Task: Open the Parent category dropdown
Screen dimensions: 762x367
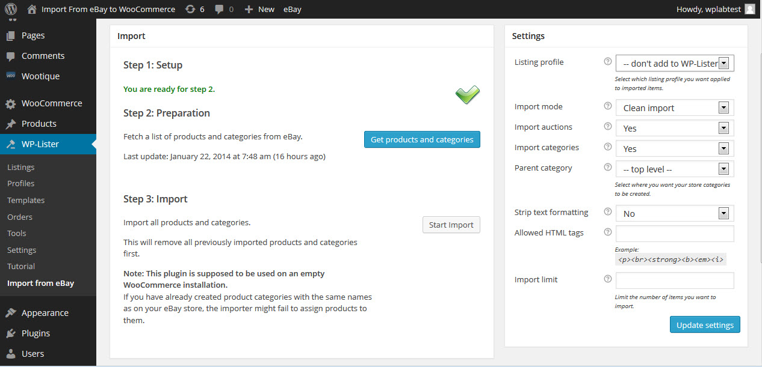Action: point(675,169)
